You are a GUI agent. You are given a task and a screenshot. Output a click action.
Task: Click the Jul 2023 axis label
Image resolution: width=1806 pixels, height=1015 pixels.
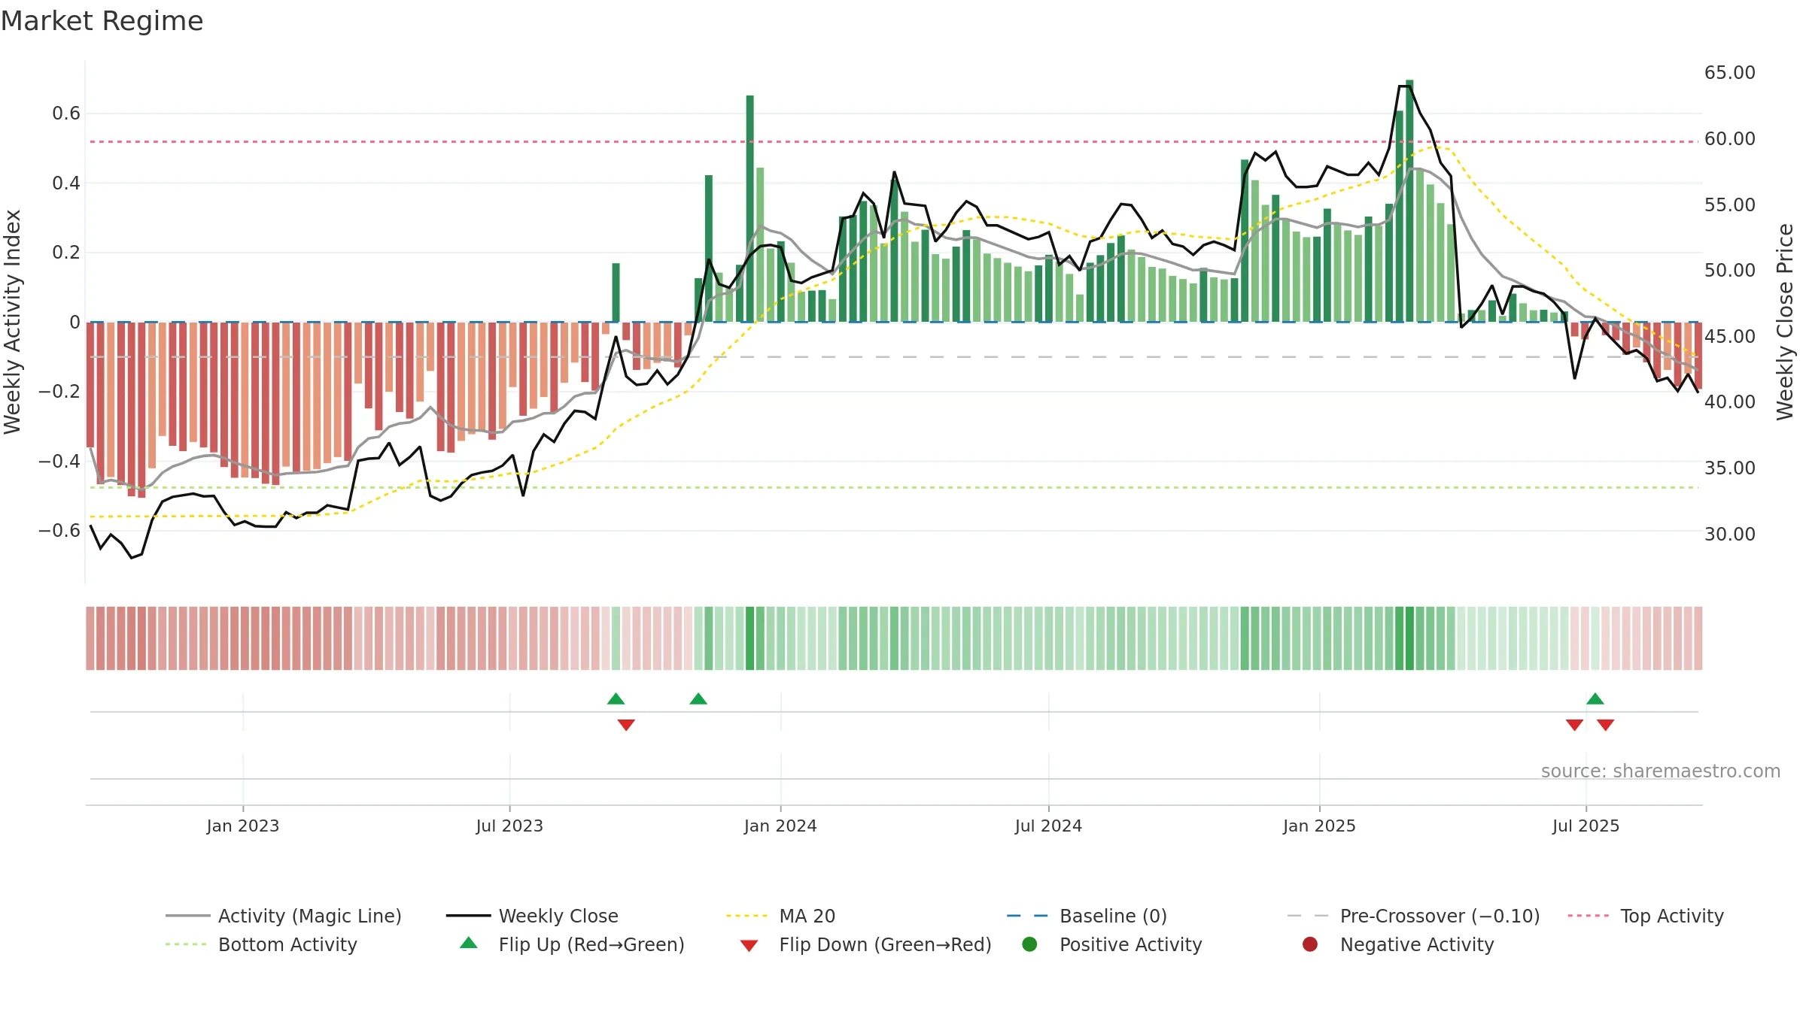[x=509, y=826]
